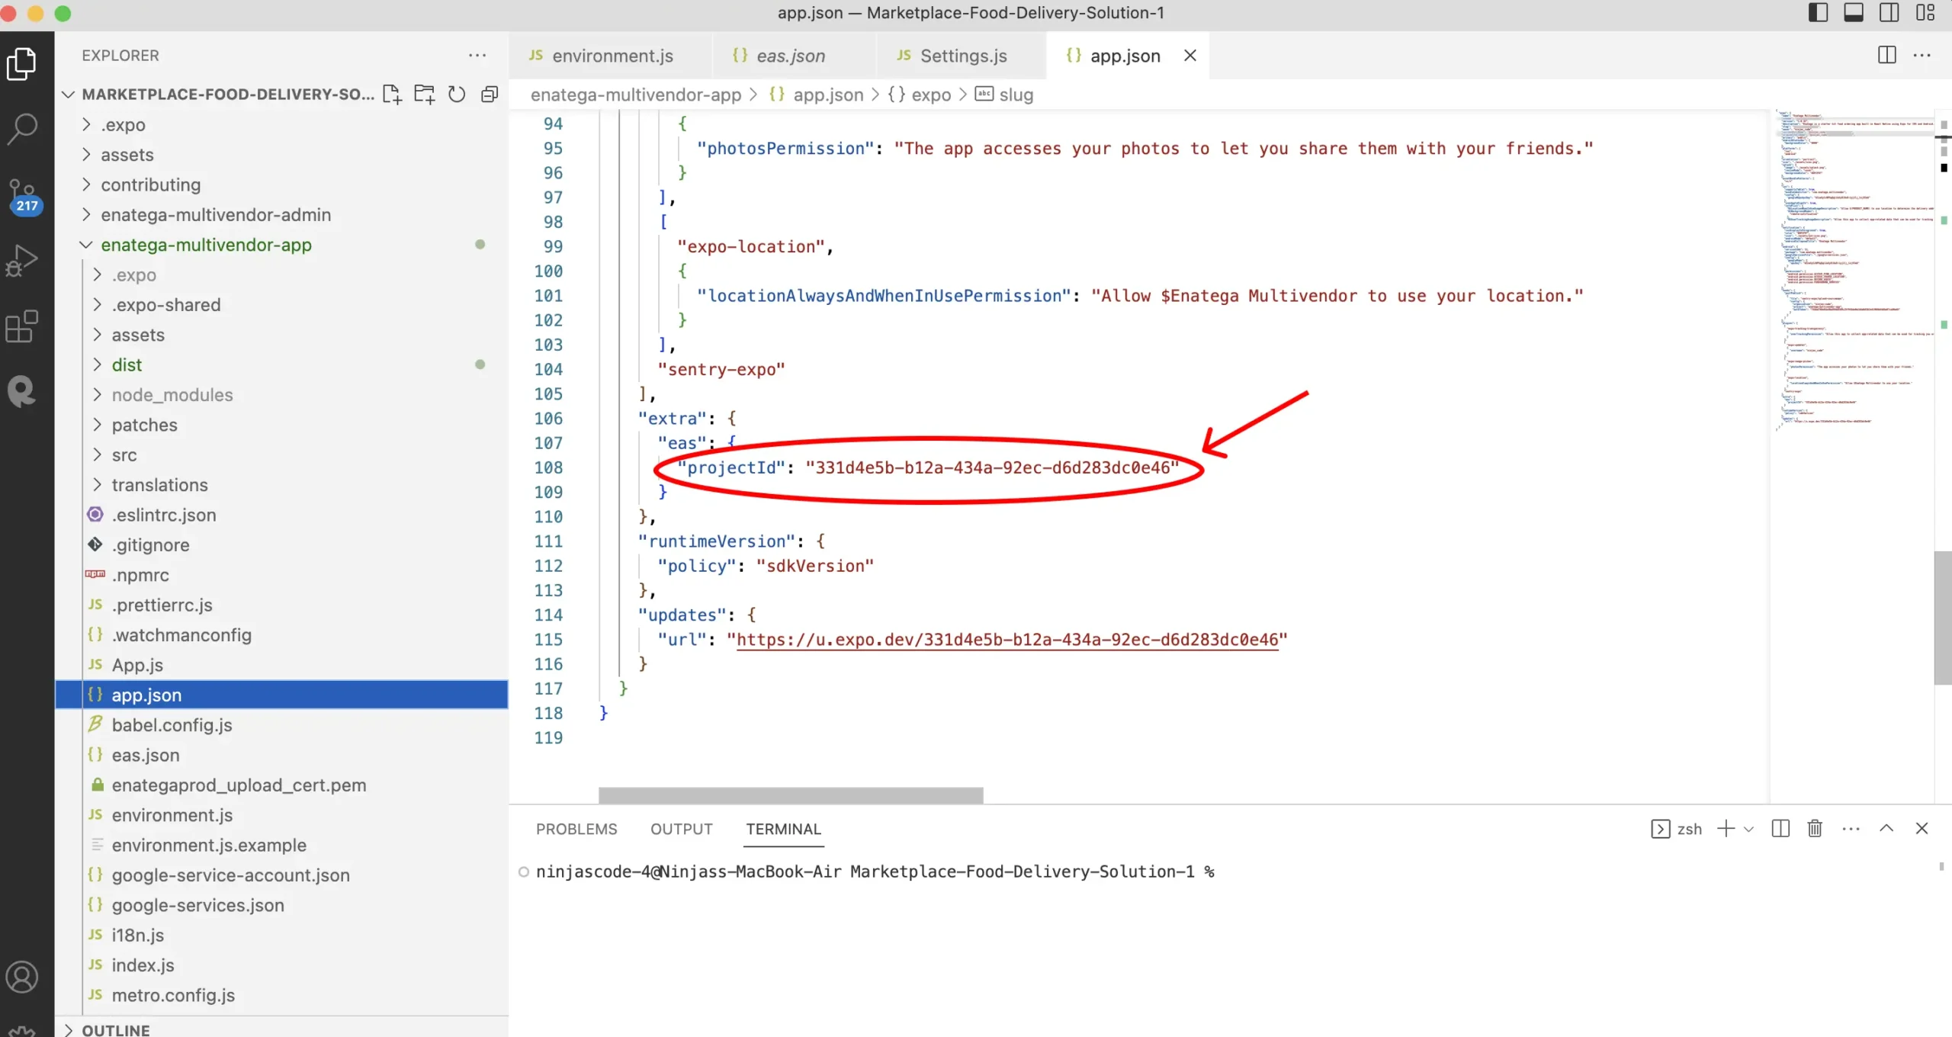Collapse all folders in Explorer
Screen dimensions: 1952x1037
(x=490, y=94)
